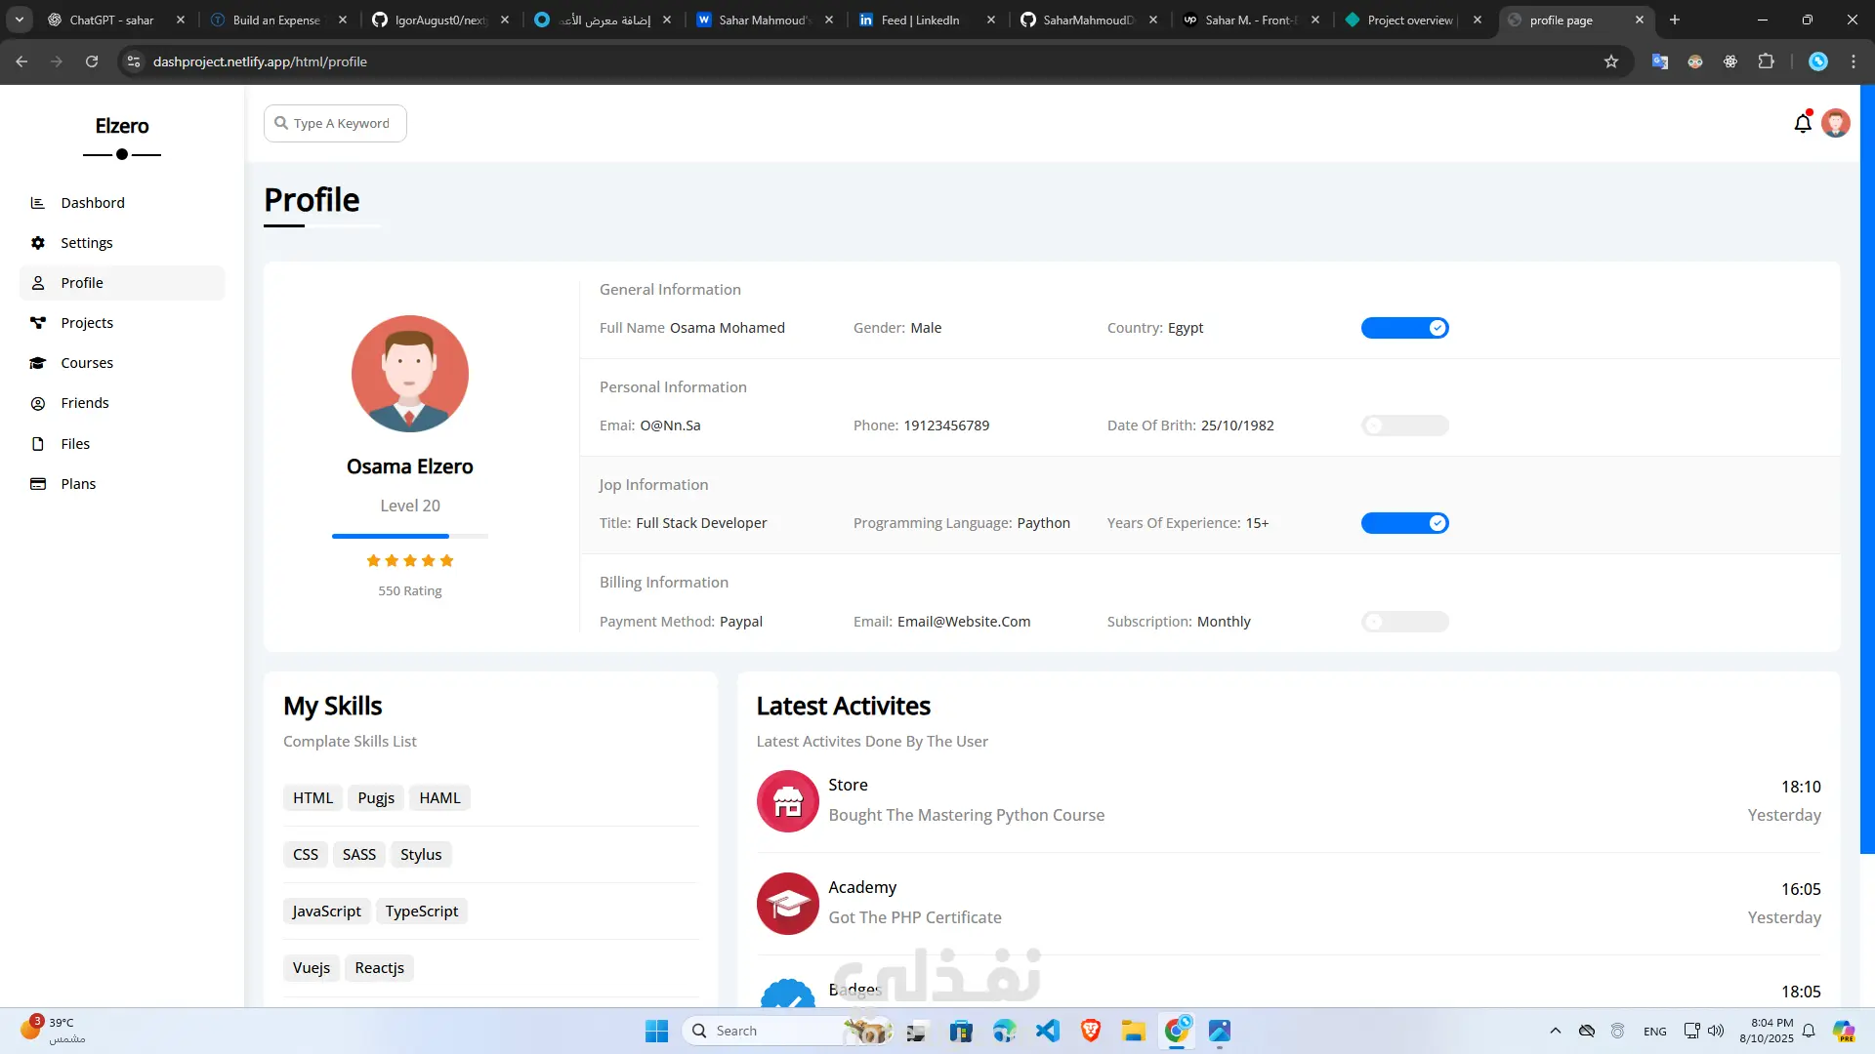Click the Type A Keyword search field

pos(342,124)
